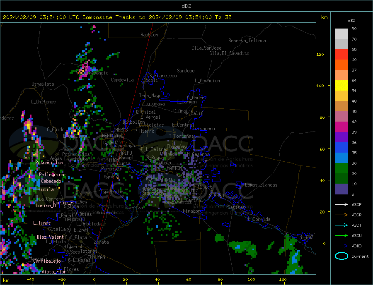Viewport: 373px width, 285px height.
Task: Click the VBCT legend label
Action: click(356, 225)
